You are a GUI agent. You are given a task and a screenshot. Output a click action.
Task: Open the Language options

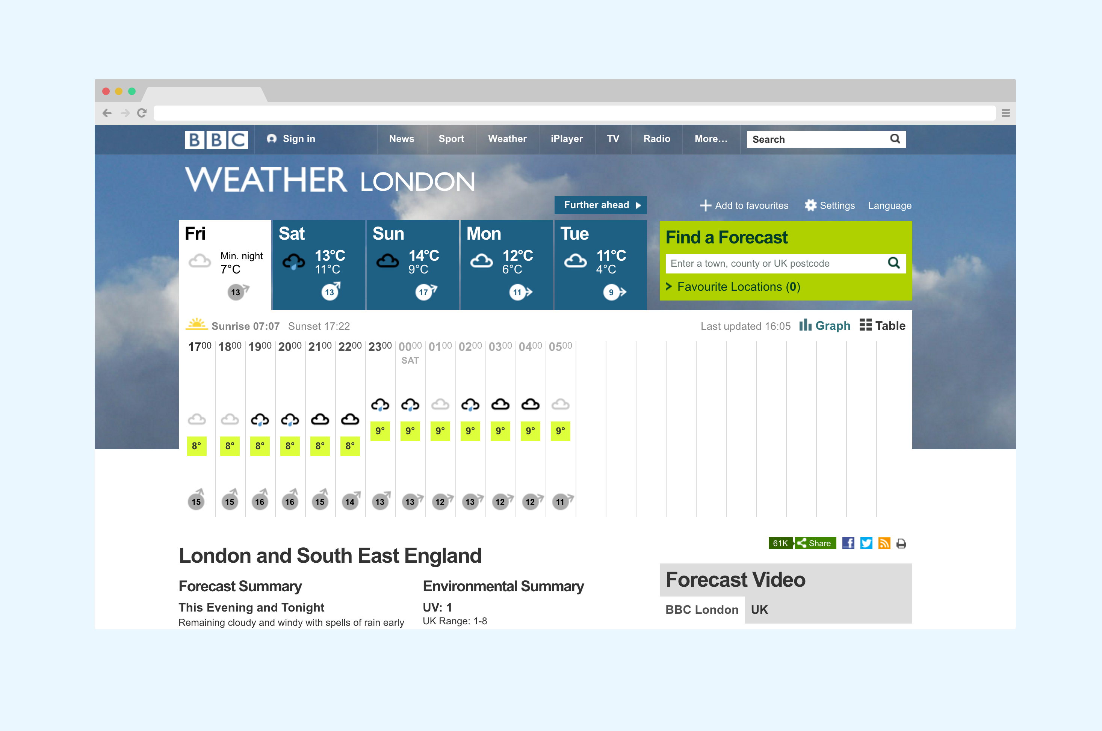click(889, 205)
